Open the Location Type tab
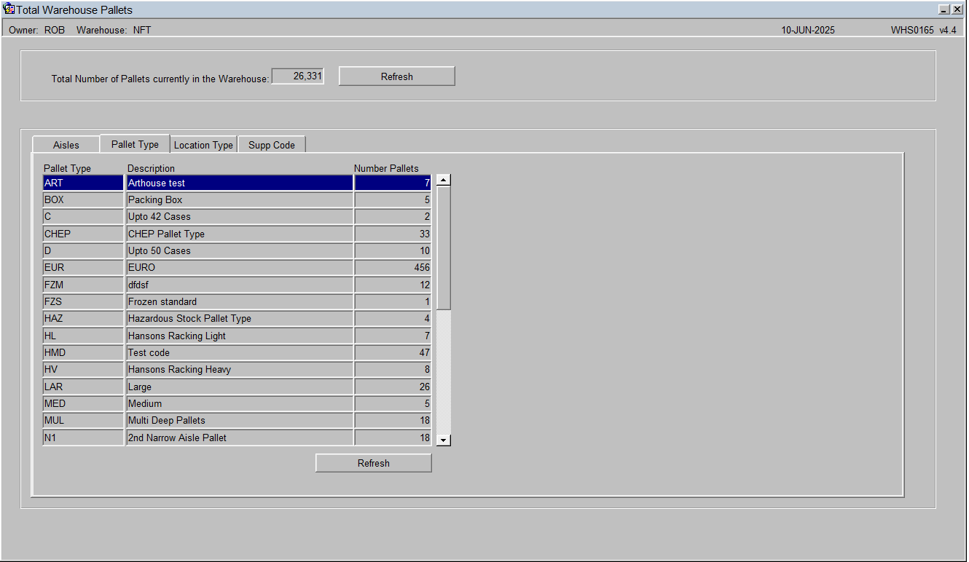The image size is (969, 562). pos(203,145)
